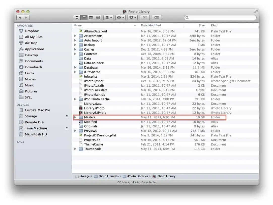Expand the Database folder triangle
The image size is (273, 205).
75,68
